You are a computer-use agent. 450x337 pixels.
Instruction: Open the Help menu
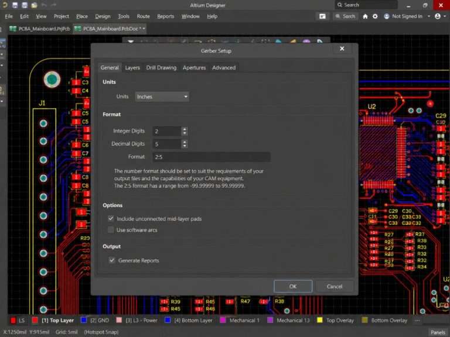point(212,16)
